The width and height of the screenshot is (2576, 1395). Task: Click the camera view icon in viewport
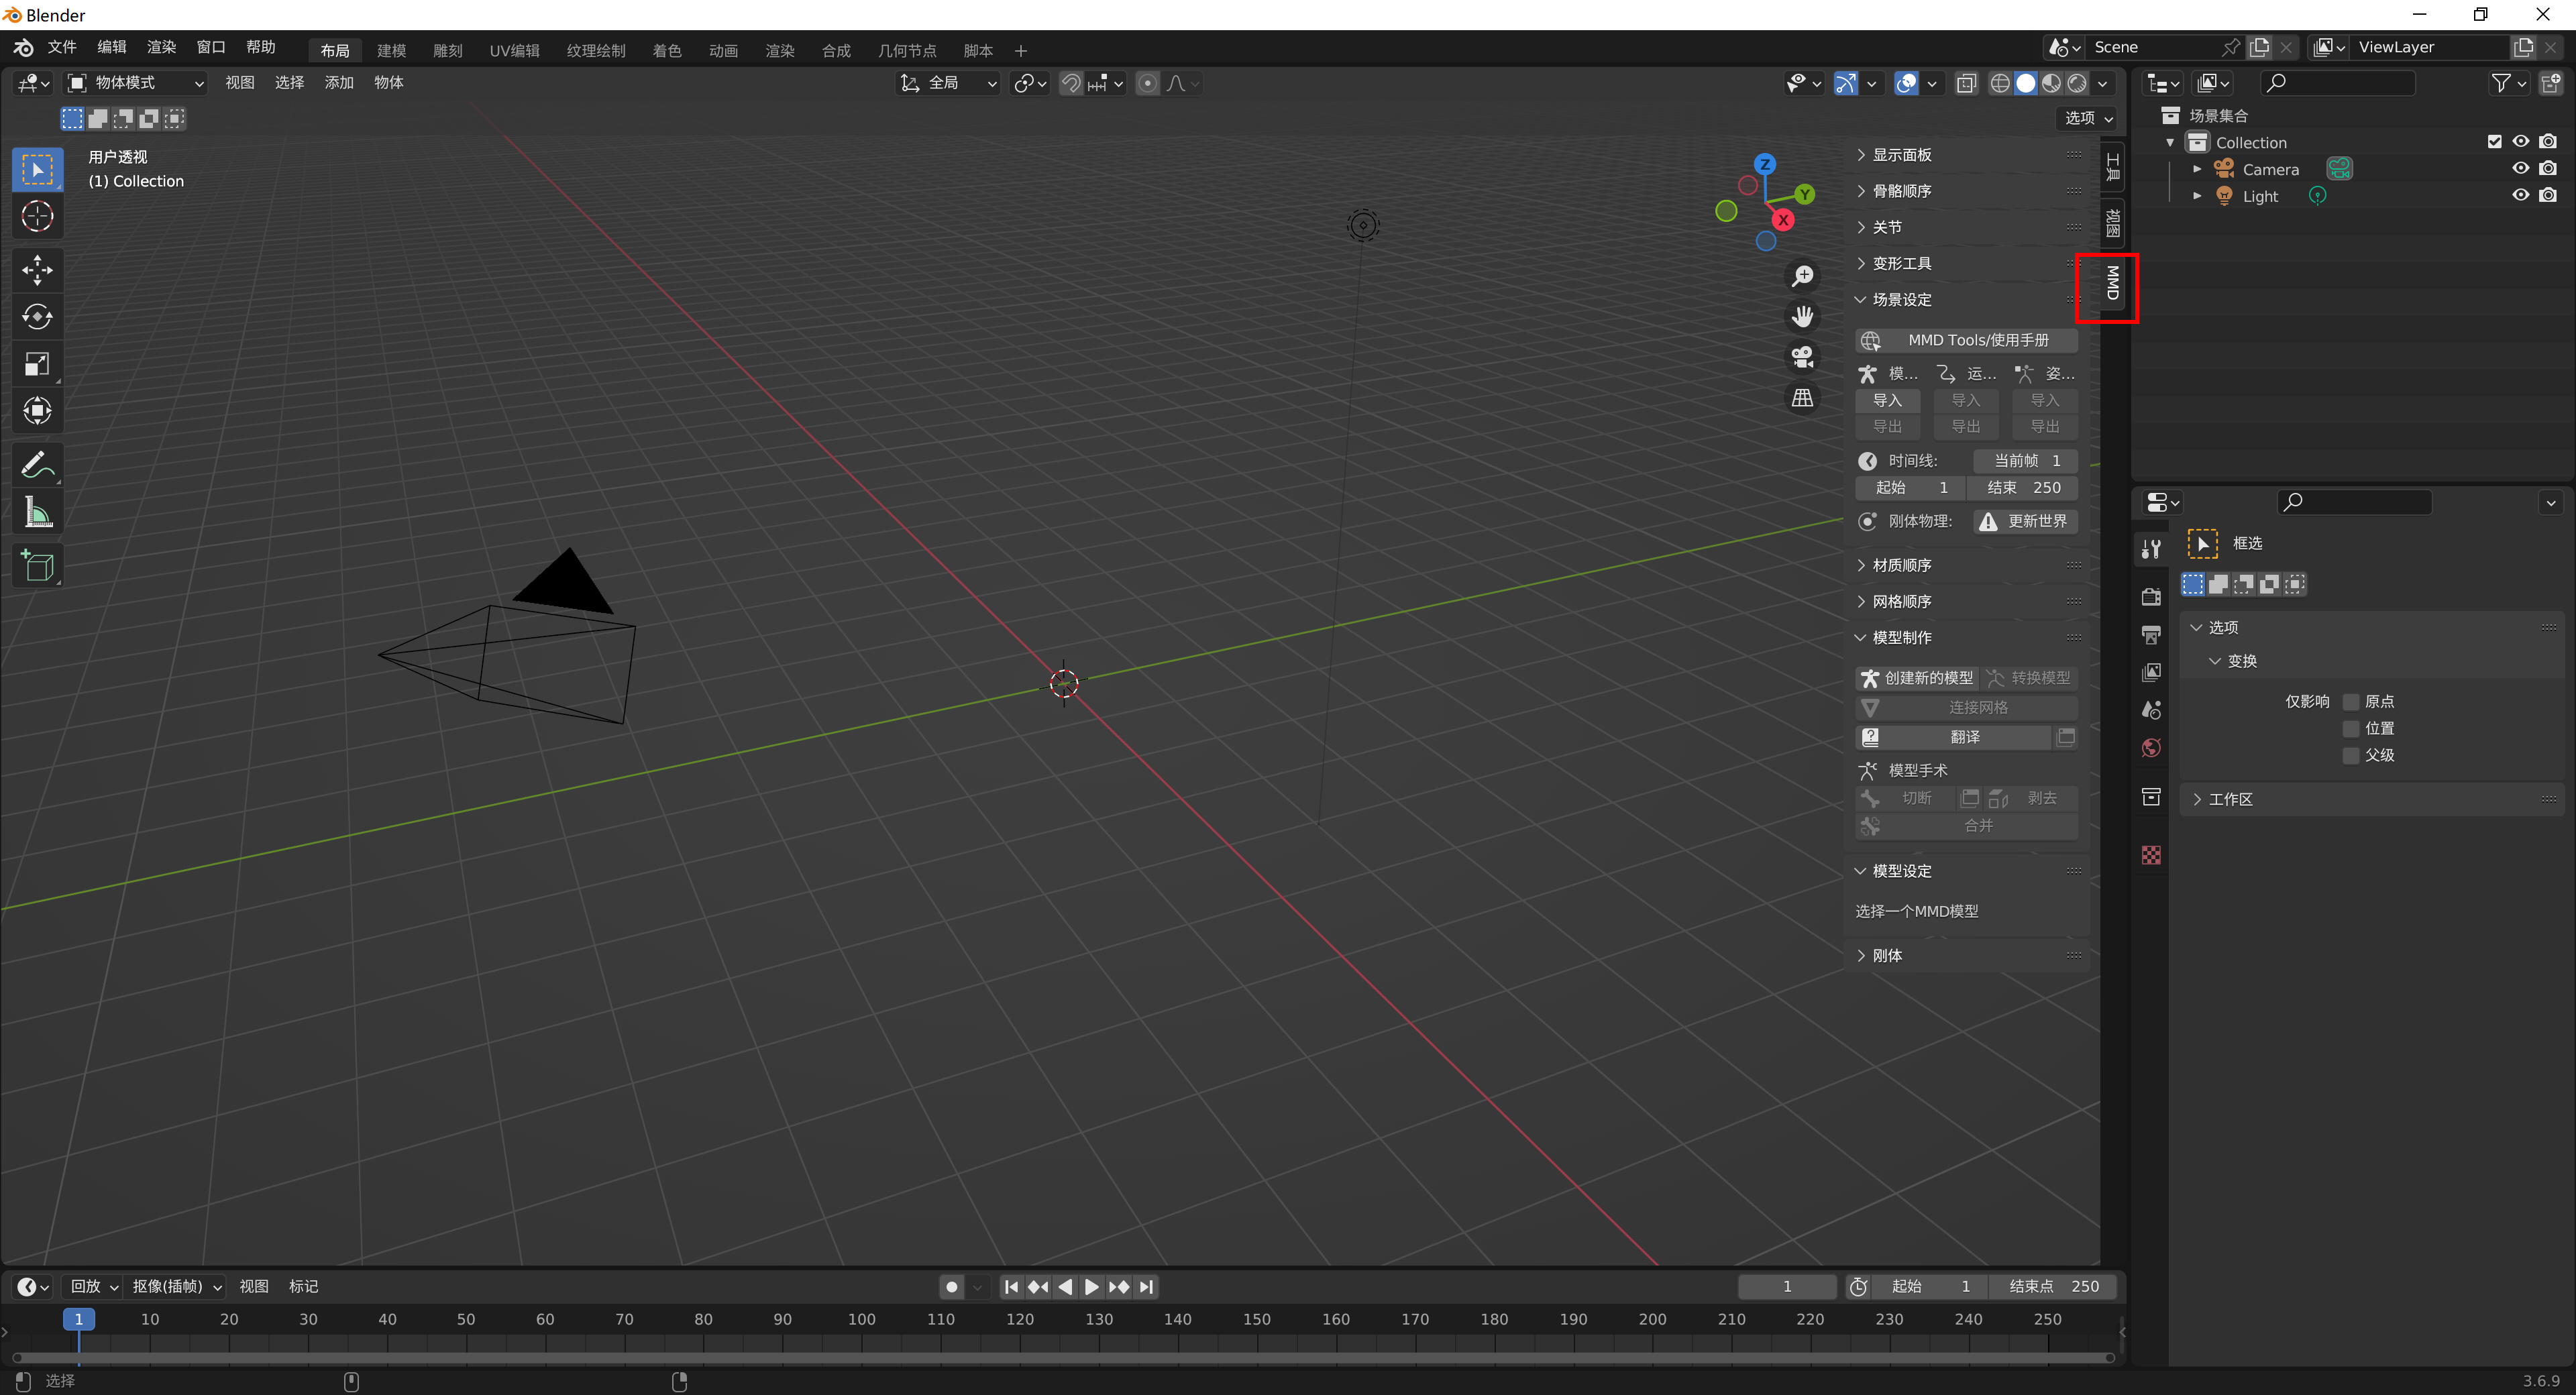[1802, 357]
